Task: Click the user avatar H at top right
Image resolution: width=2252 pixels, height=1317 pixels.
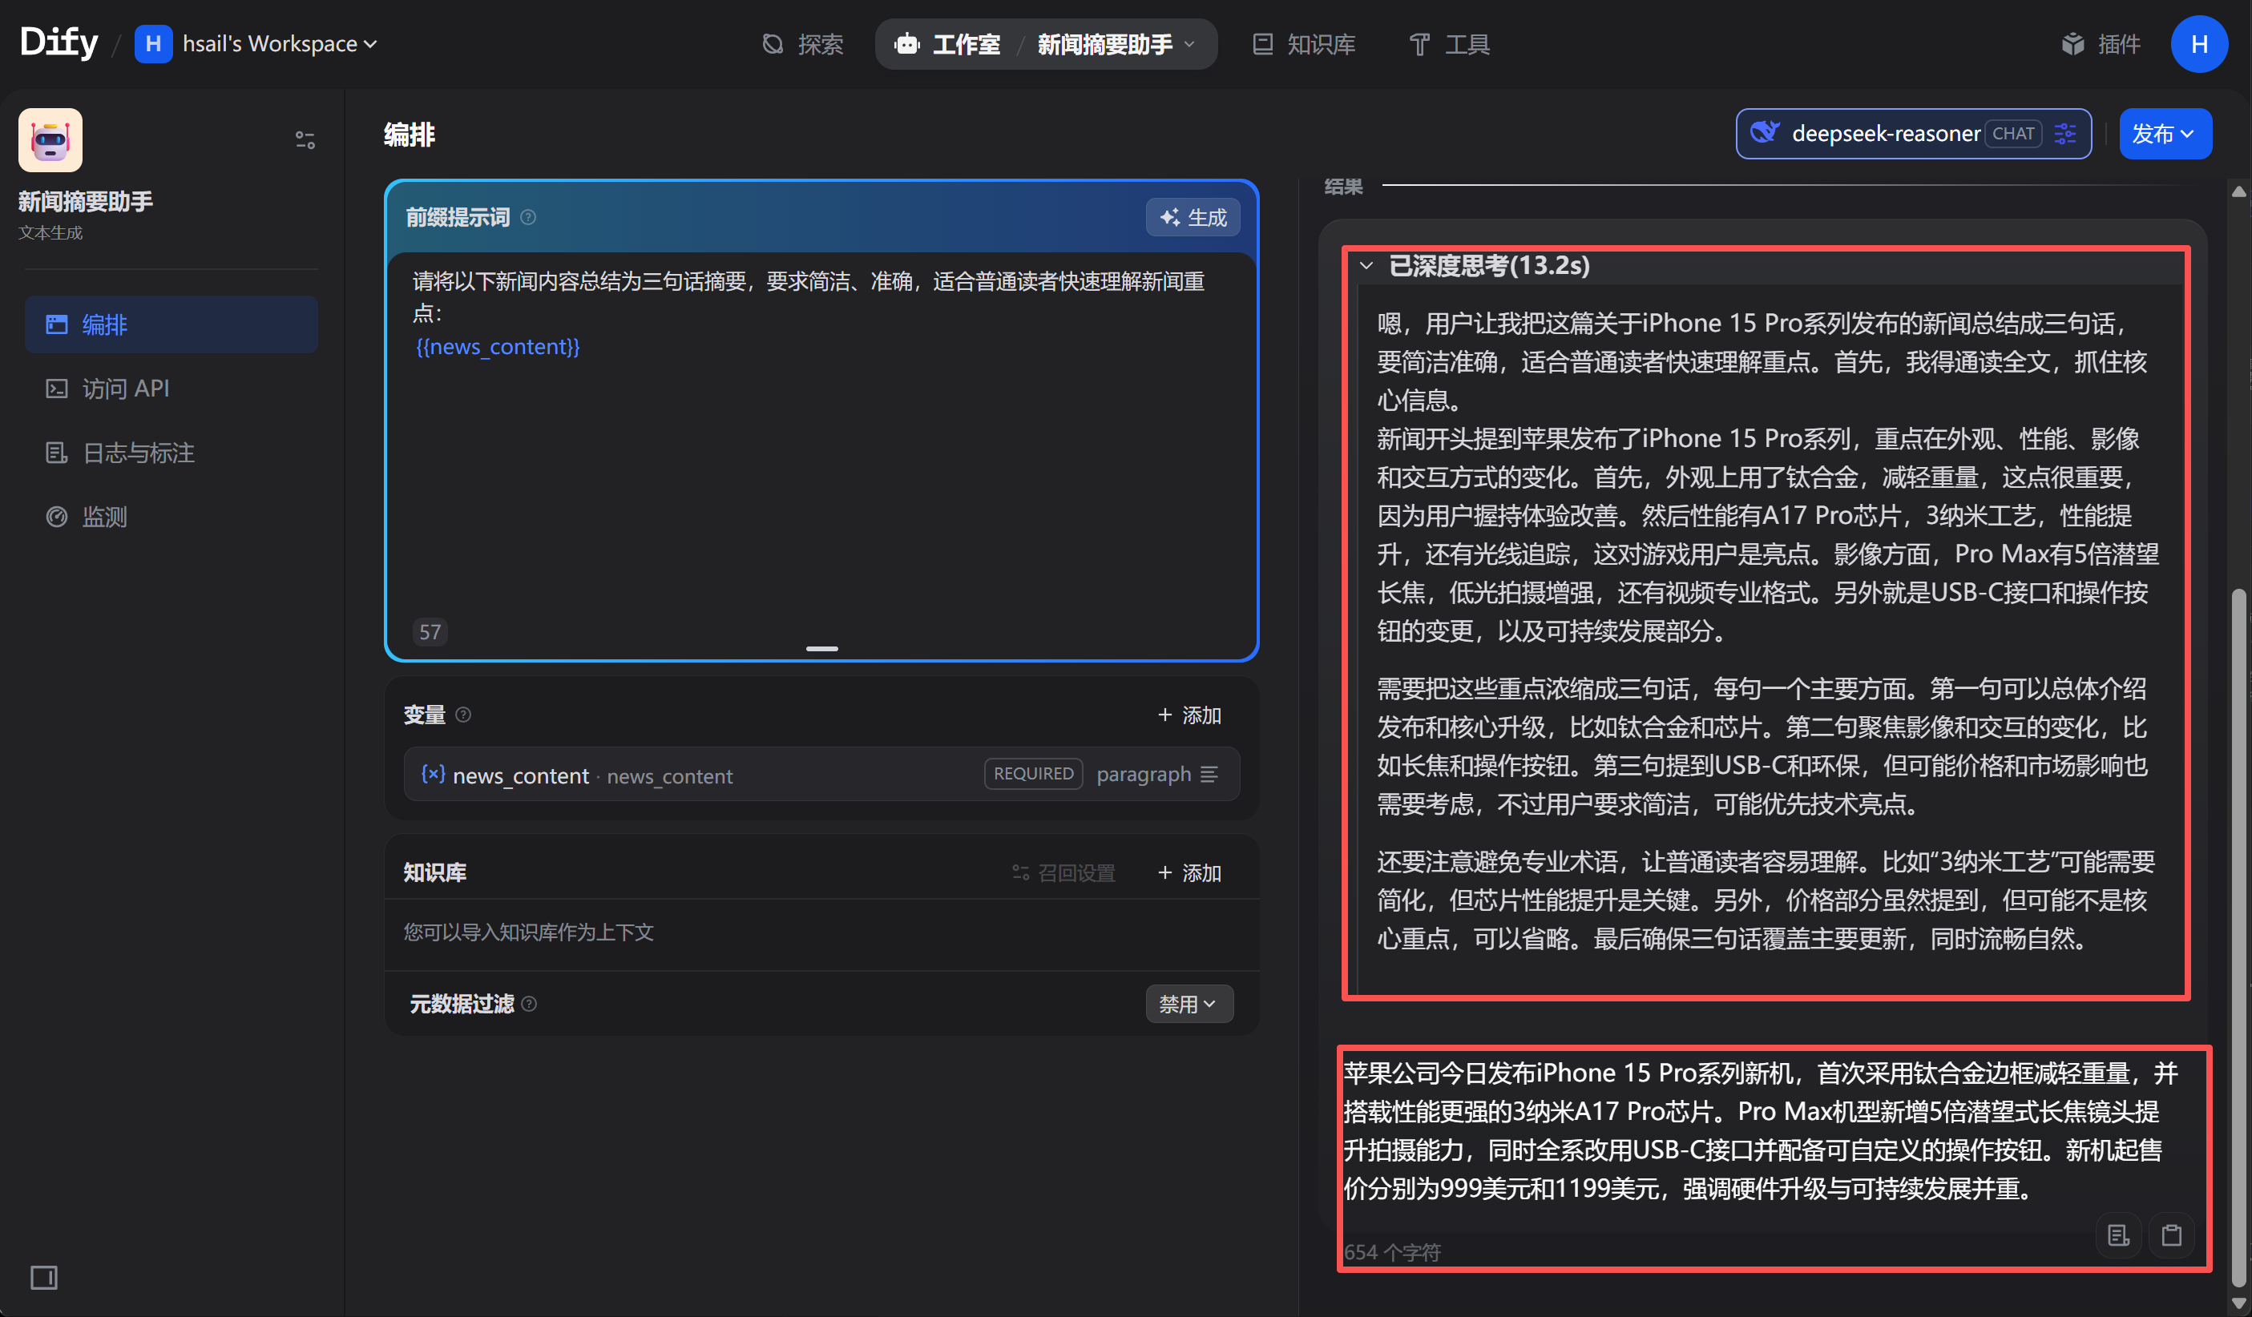Action: 2199,44
